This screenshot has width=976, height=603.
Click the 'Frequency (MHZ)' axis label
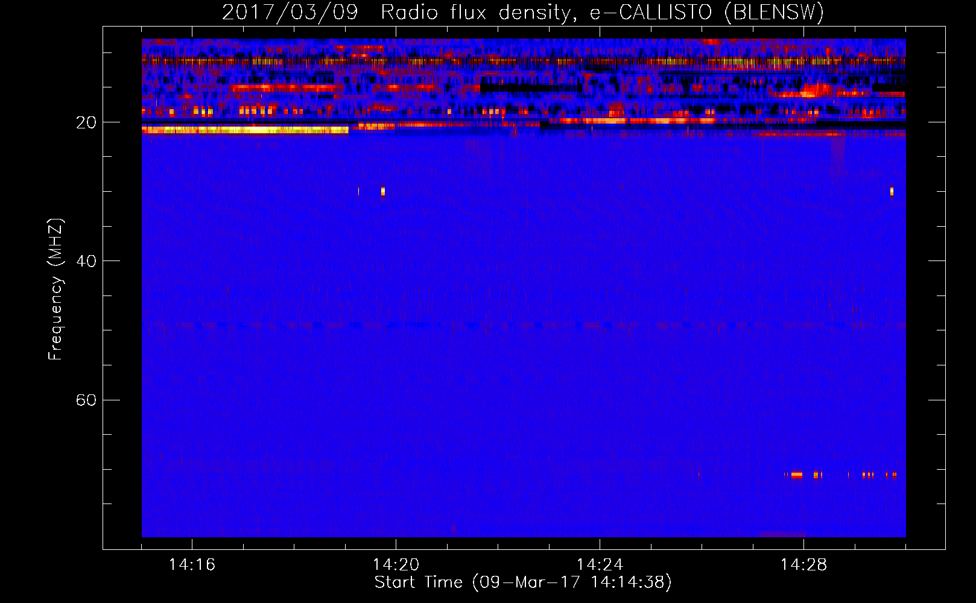55,289
